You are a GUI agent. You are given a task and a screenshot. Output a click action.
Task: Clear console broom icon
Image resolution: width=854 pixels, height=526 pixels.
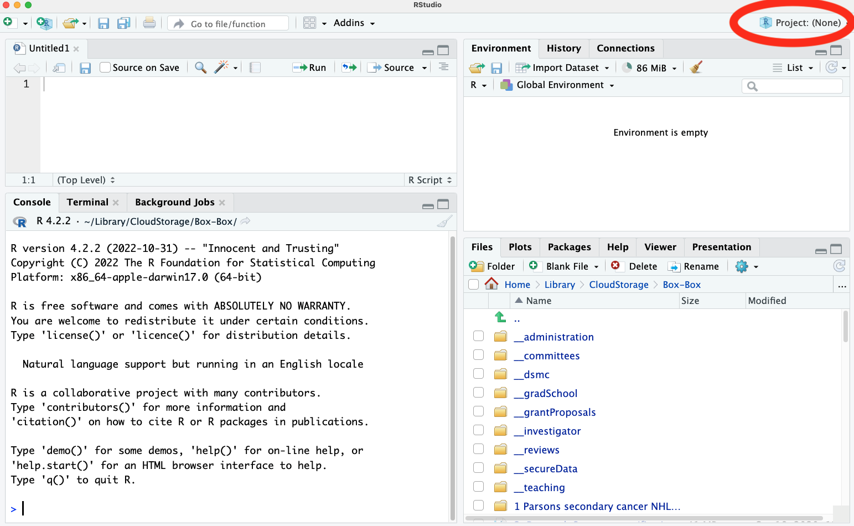(x=444, y=221)
